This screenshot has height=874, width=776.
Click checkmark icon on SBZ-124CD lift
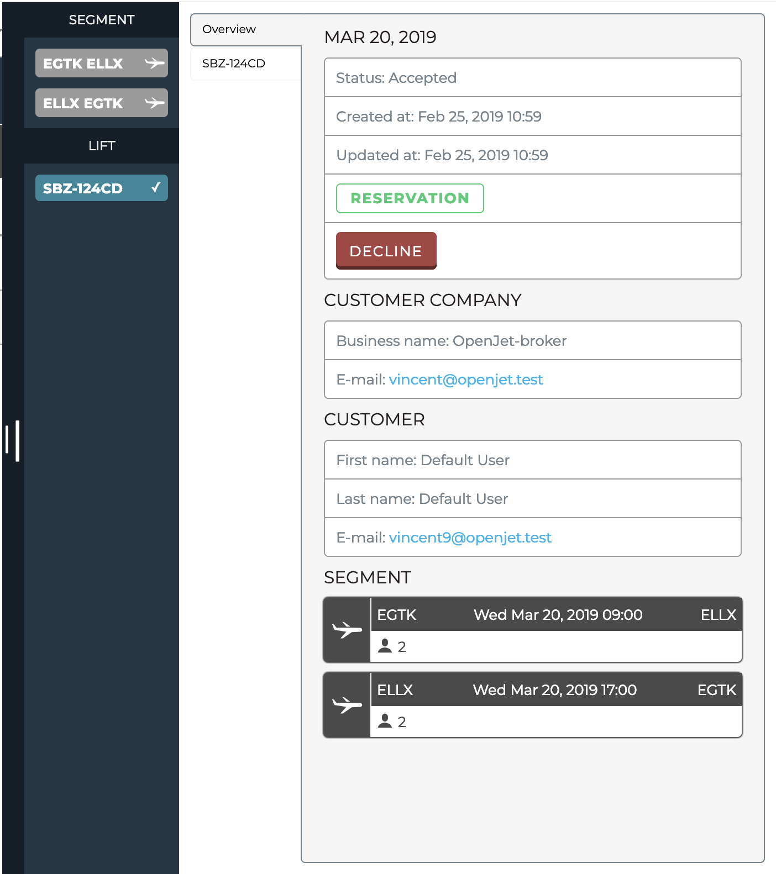pos(156,188)
